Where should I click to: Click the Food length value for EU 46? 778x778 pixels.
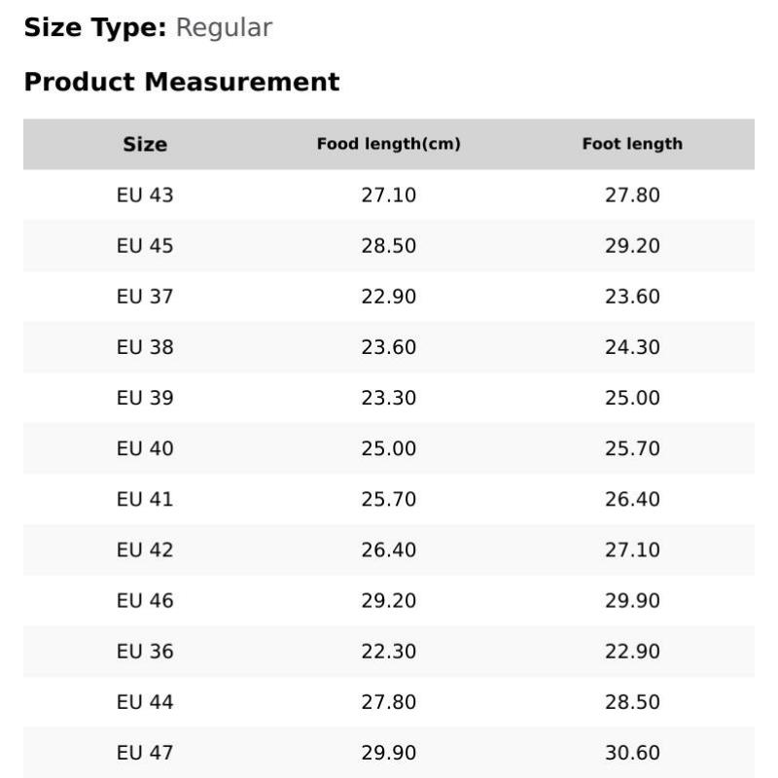[x=388, y=601]
